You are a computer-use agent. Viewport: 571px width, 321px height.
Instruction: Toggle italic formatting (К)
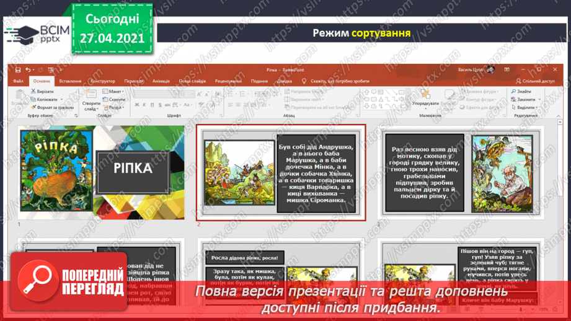(144, 105)
